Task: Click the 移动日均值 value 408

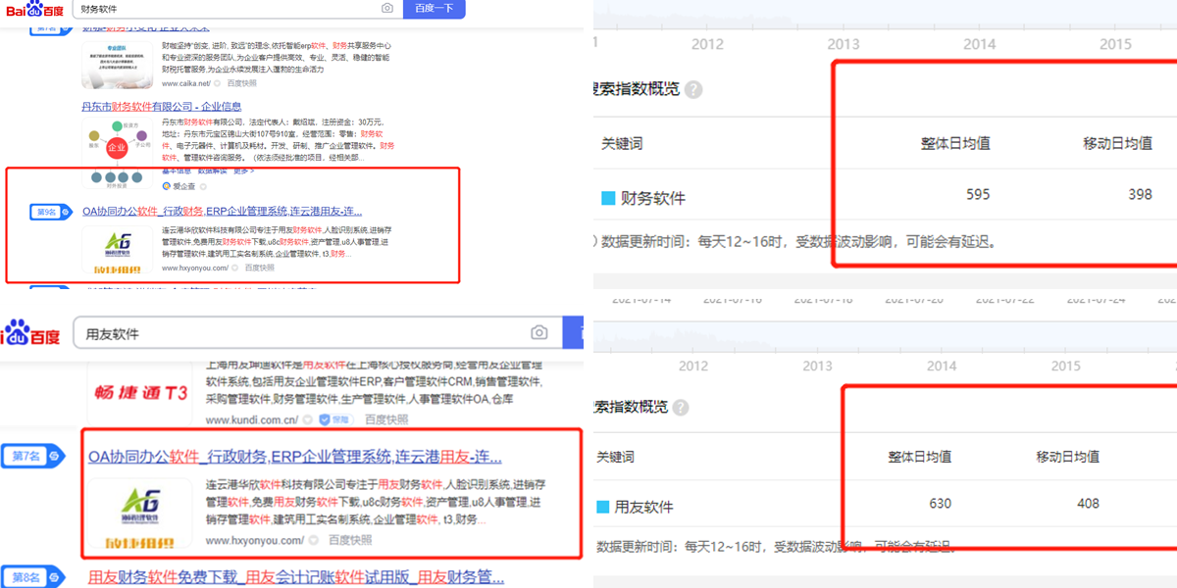Action: pos(1088,504)
